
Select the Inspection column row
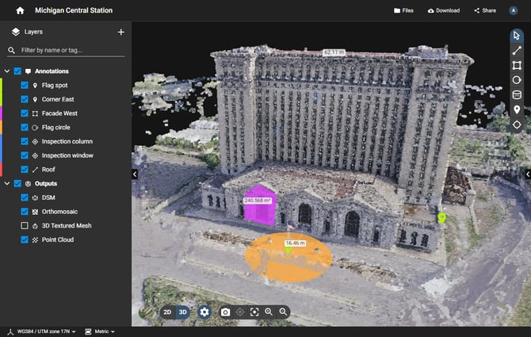pos(67,142)
